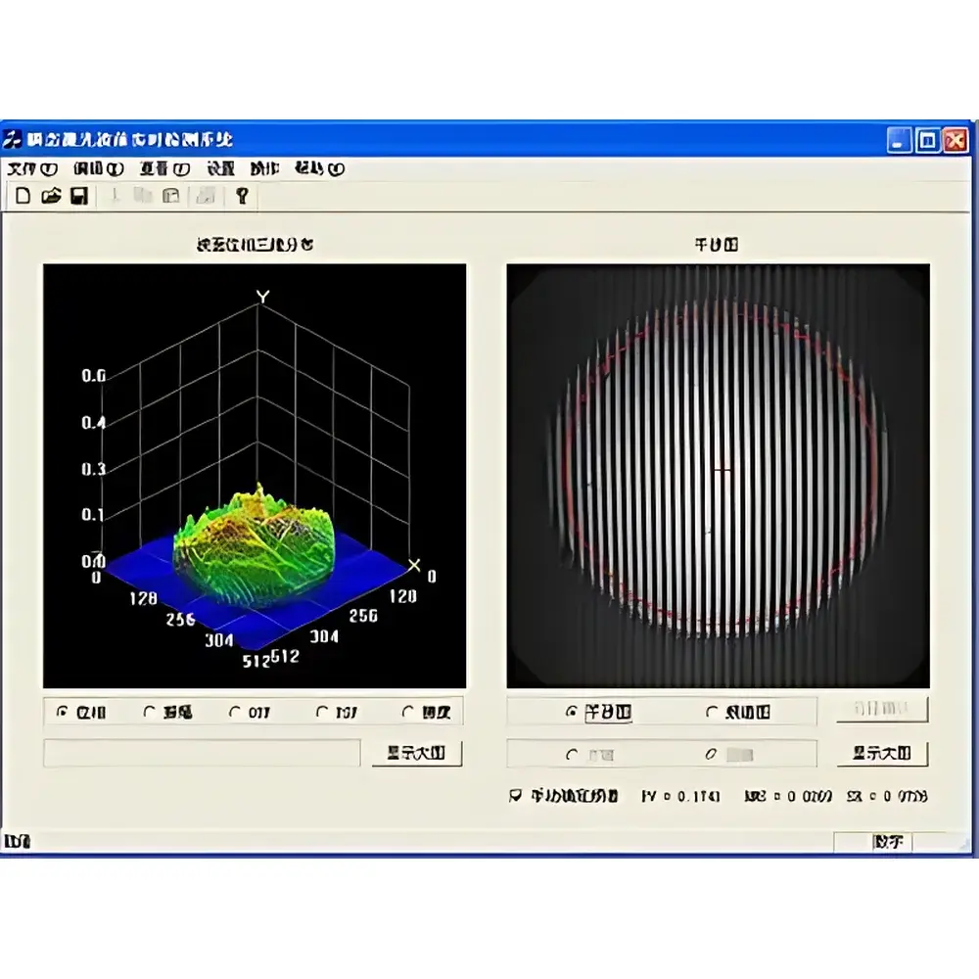Create a new file with the New icon
This screenshot has height=979, width=979.
[x=23, y=195]
